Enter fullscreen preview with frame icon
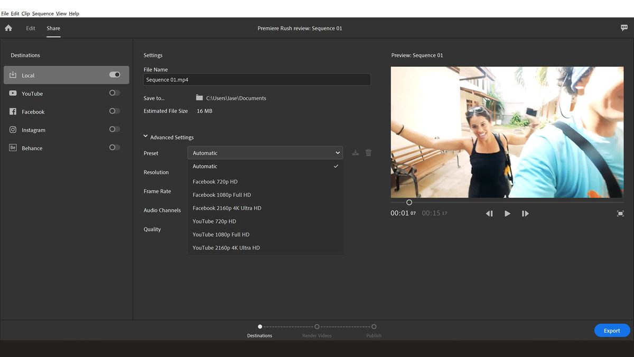Image resolution: width=634 pixels, height=357 pixels. coord(620,213)
